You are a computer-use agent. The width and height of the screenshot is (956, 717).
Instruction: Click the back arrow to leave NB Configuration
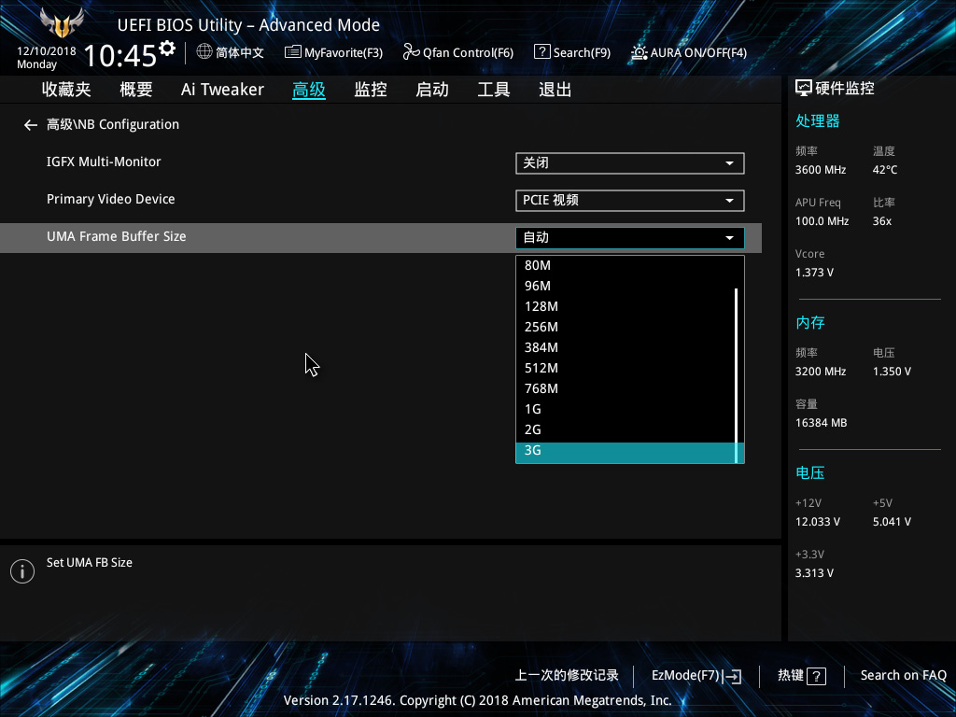pos(30,124)
